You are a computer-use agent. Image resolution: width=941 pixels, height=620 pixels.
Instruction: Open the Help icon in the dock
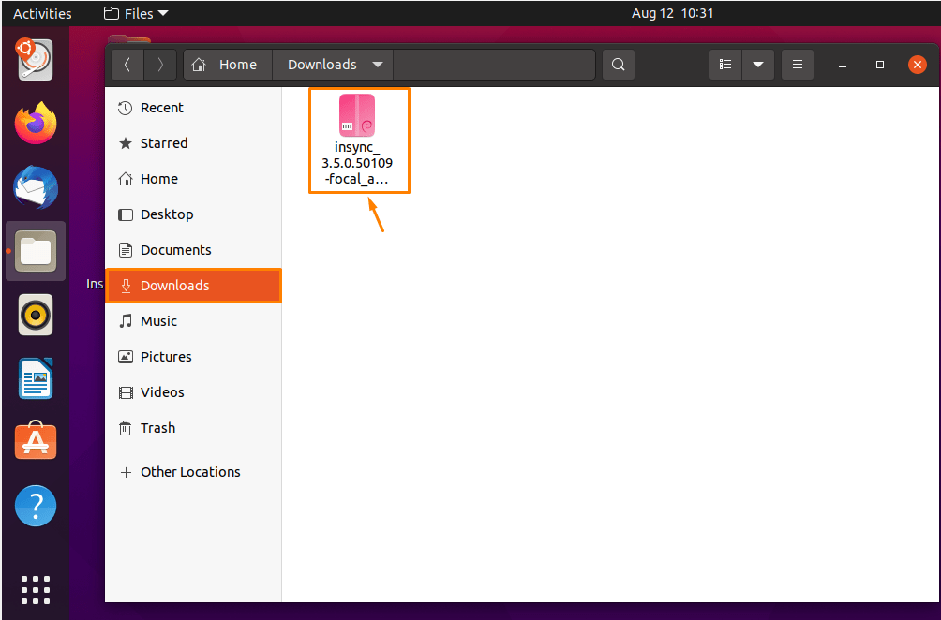coord(35,506)
